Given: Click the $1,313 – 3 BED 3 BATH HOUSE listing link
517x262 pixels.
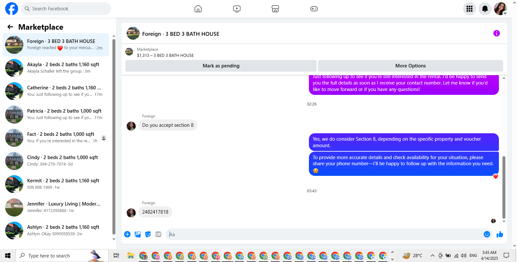Looking at the screenshot, I should coord(165,55).
